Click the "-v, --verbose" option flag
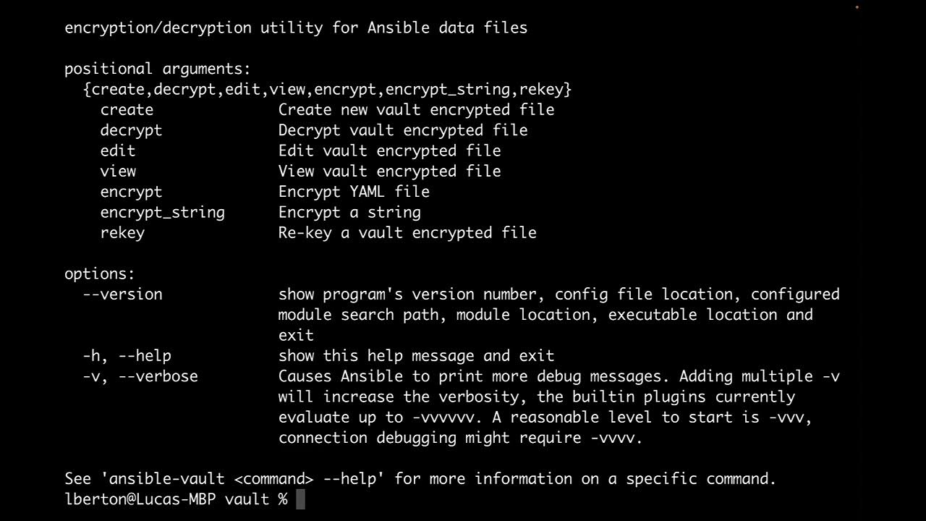926x521 pixels. 140,376
